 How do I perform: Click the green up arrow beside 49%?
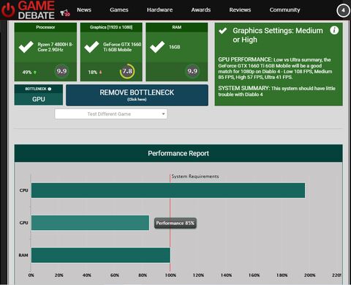tap(35, 73)
